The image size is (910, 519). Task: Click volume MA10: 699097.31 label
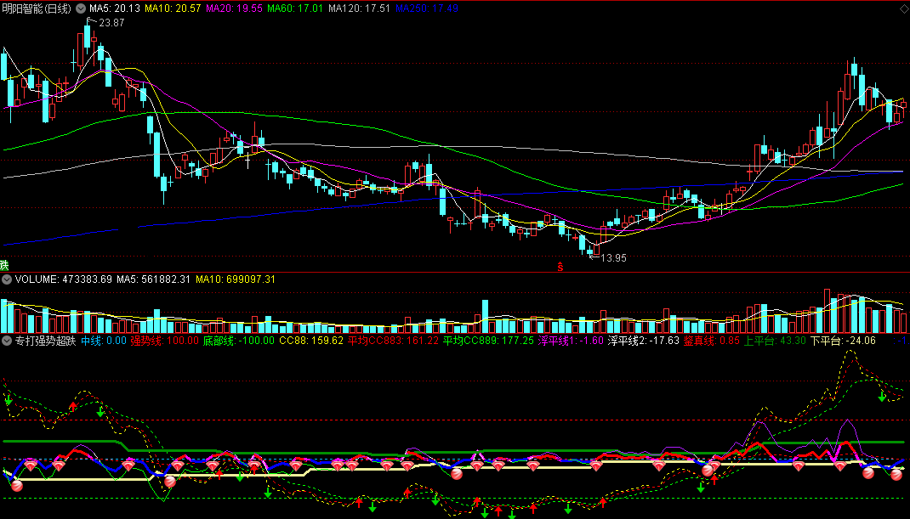[235, 279]
